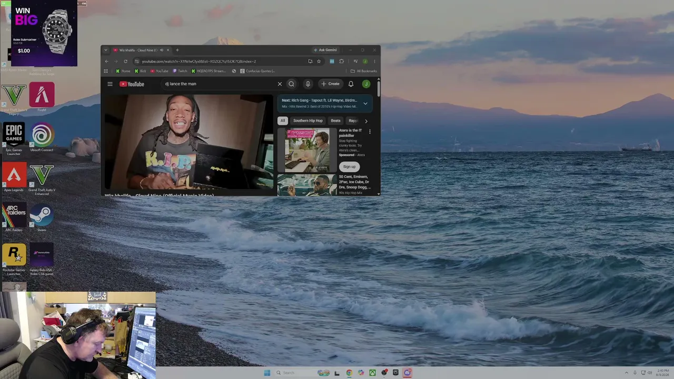Screen dimensions: 674x379
Task: Open Chrome extensions puzzle icon
Action: point(341,61)
